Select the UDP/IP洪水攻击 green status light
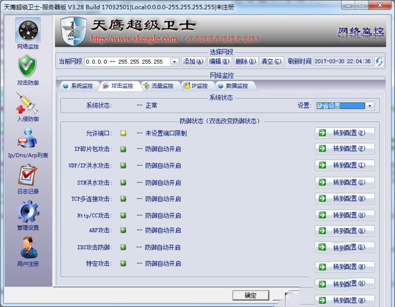395x307 pixels. 123,166
